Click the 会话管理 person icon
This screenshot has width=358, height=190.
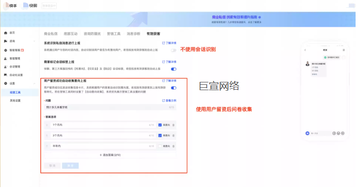(x=6, y=67)
